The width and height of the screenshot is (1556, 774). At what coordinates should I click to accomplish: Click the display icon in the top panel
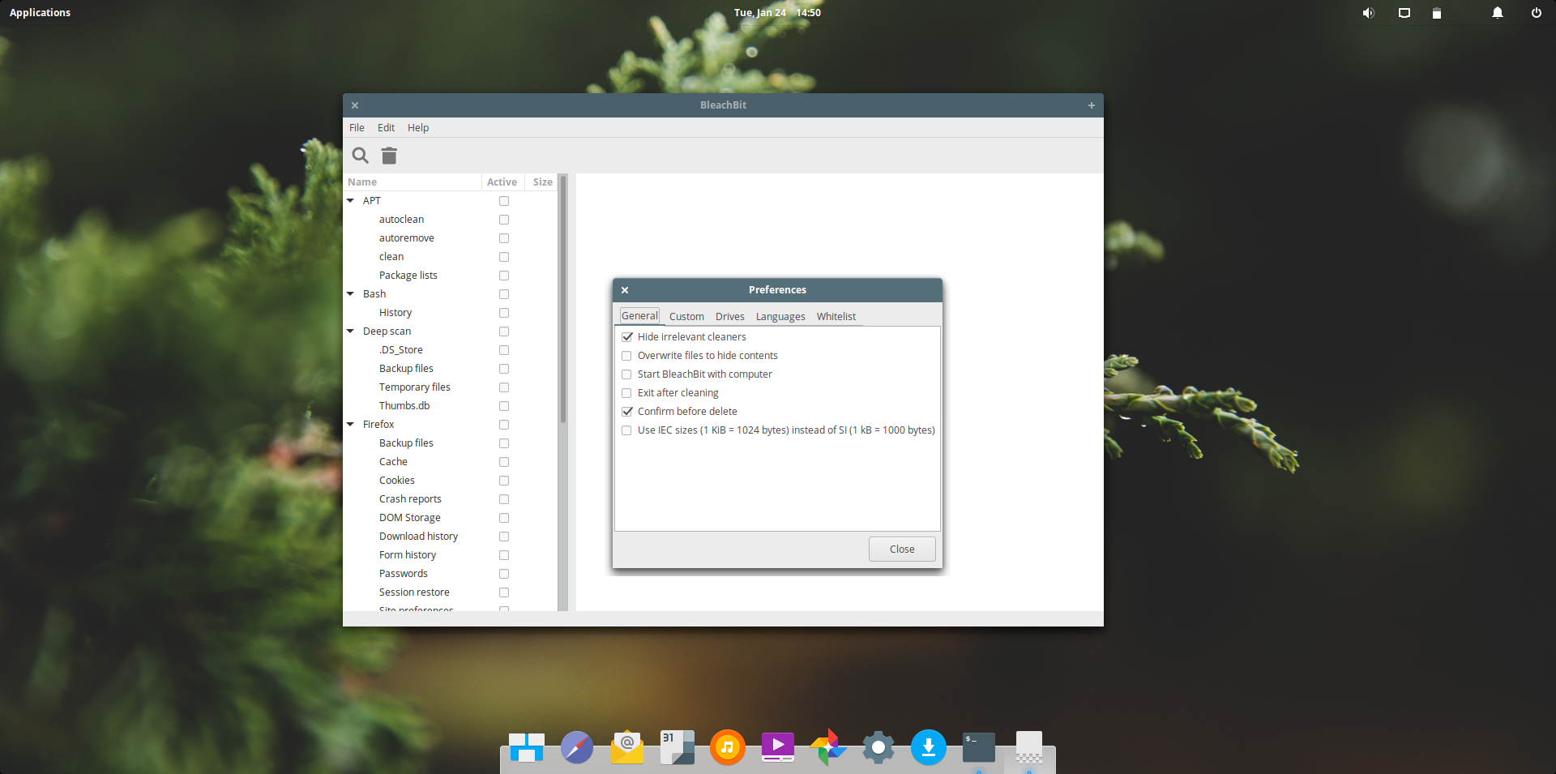1404,13
